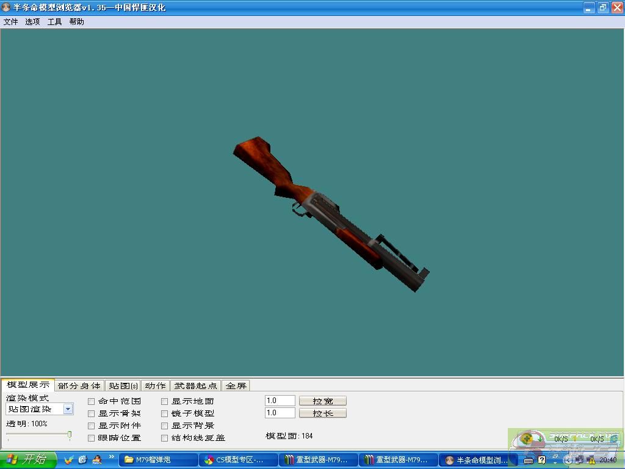Click the model viewer icon in the title bar
The image size is (625, 469).
6,7
